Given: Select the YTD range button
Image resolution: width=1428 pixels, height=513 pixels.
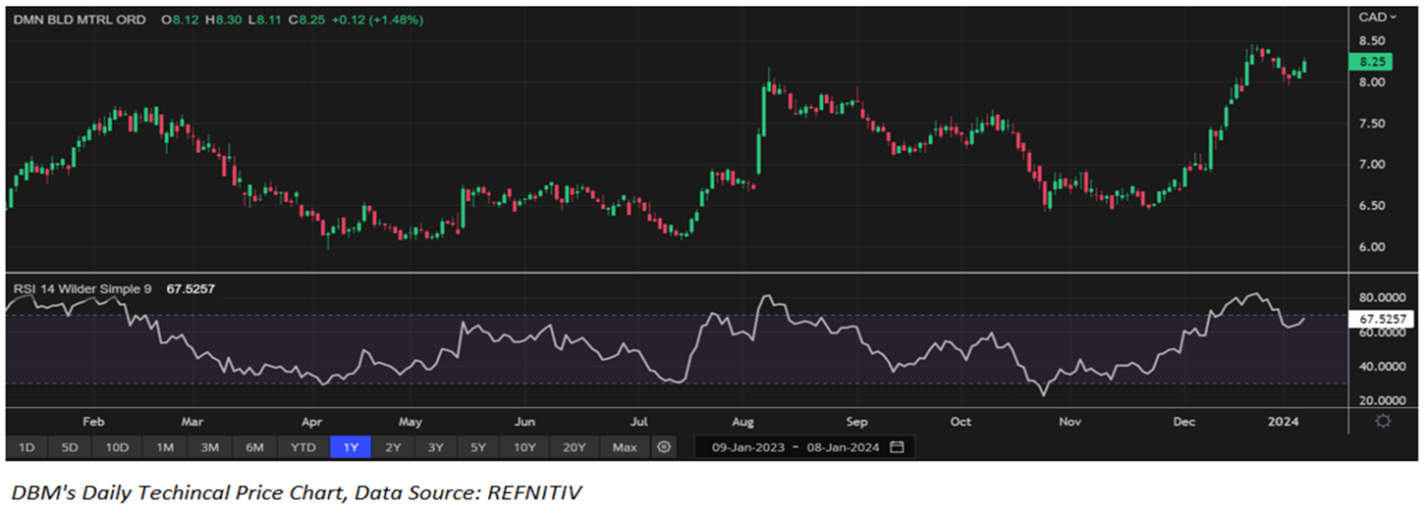Looking at the screenshot, I should (304, 447).
